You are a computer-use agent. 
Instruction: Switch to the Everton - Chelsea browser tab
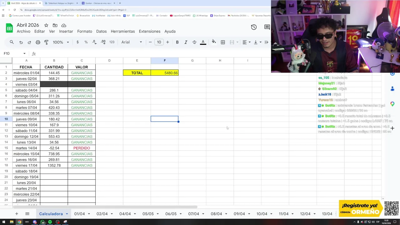point(98,3)
